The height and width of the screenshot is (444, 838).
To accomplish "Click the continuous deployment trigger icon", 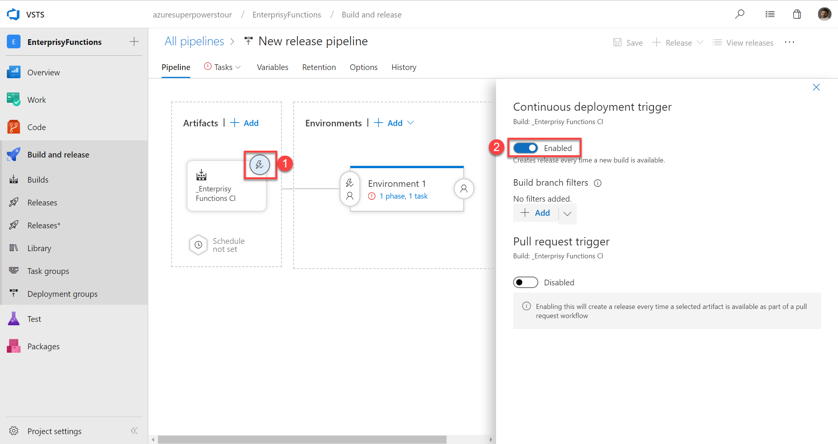I will [x=259, y=164].
